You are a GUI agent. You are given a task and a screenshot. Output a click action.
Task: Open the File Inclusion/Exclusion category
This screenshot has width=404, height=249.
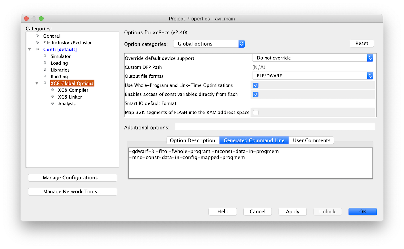click(x=68, y=43)
